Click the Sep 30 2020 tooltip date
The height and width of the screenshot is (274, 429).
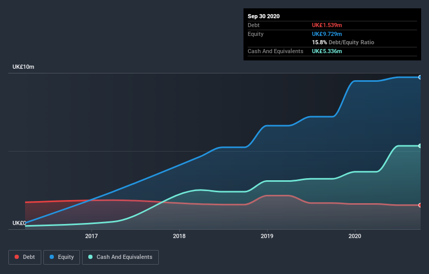pyautogui.click(x=264, y=16)
